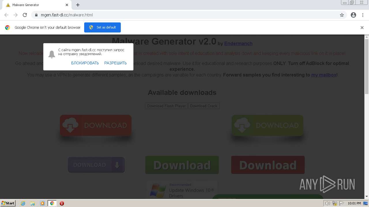Click the purple DOWNLOAD arrow banner
Screen dimensions: 369x207
(96, 165)
